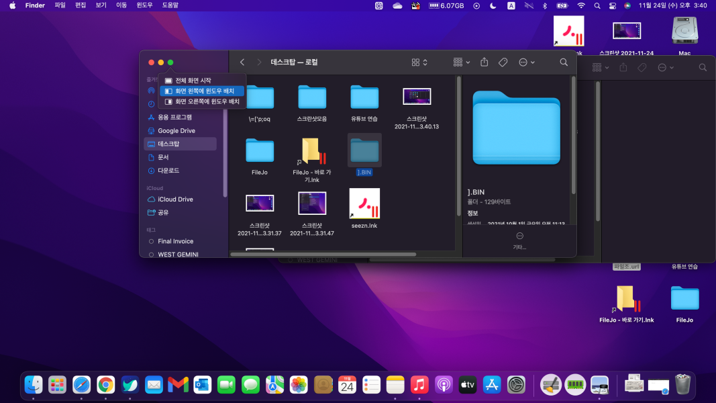Open App Store from the Dock

pyautogui.click(x=492, y=385)
